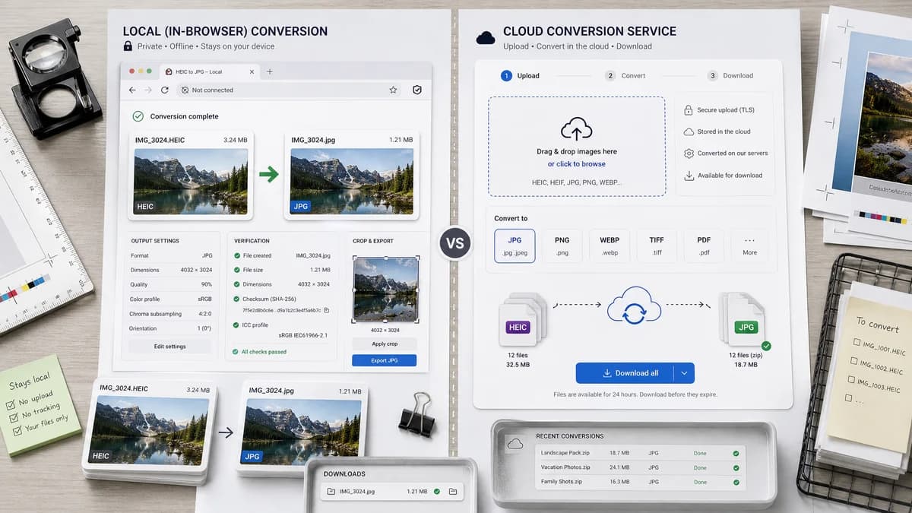The height and width of the screenshot is (513, 912).
Task: Click the sync cloud icon between file stacks
Action: tap(634, 306)
